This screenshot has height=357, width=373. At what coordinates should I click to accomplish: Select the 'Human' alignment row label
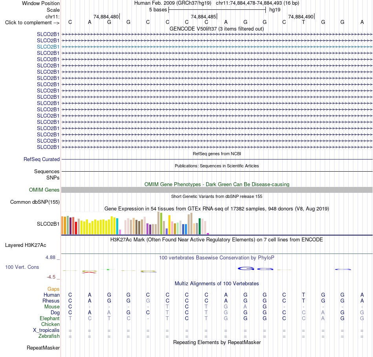tap(51, 295)
